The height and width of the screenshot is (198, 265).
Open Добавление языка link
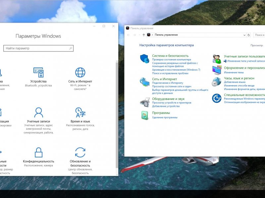click(235, 82)
